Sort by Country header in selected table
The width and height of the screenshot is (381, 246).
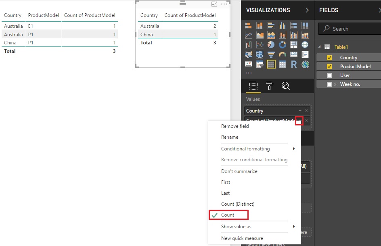point(149,15)
